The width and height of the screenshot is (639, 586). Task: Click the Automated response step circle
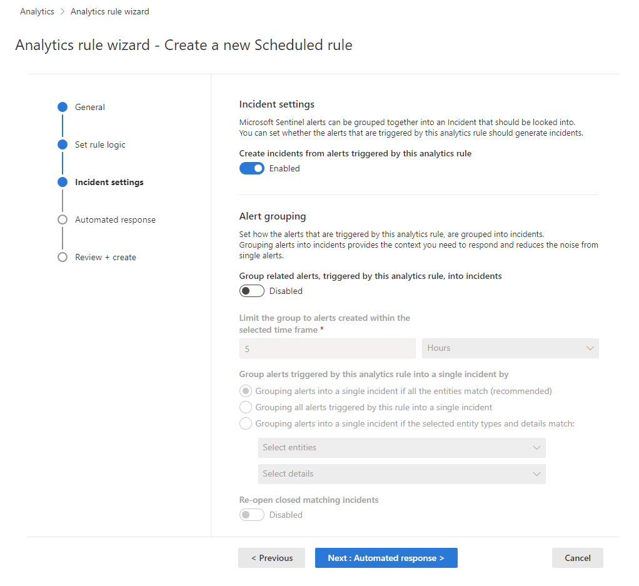click(62, 220)
